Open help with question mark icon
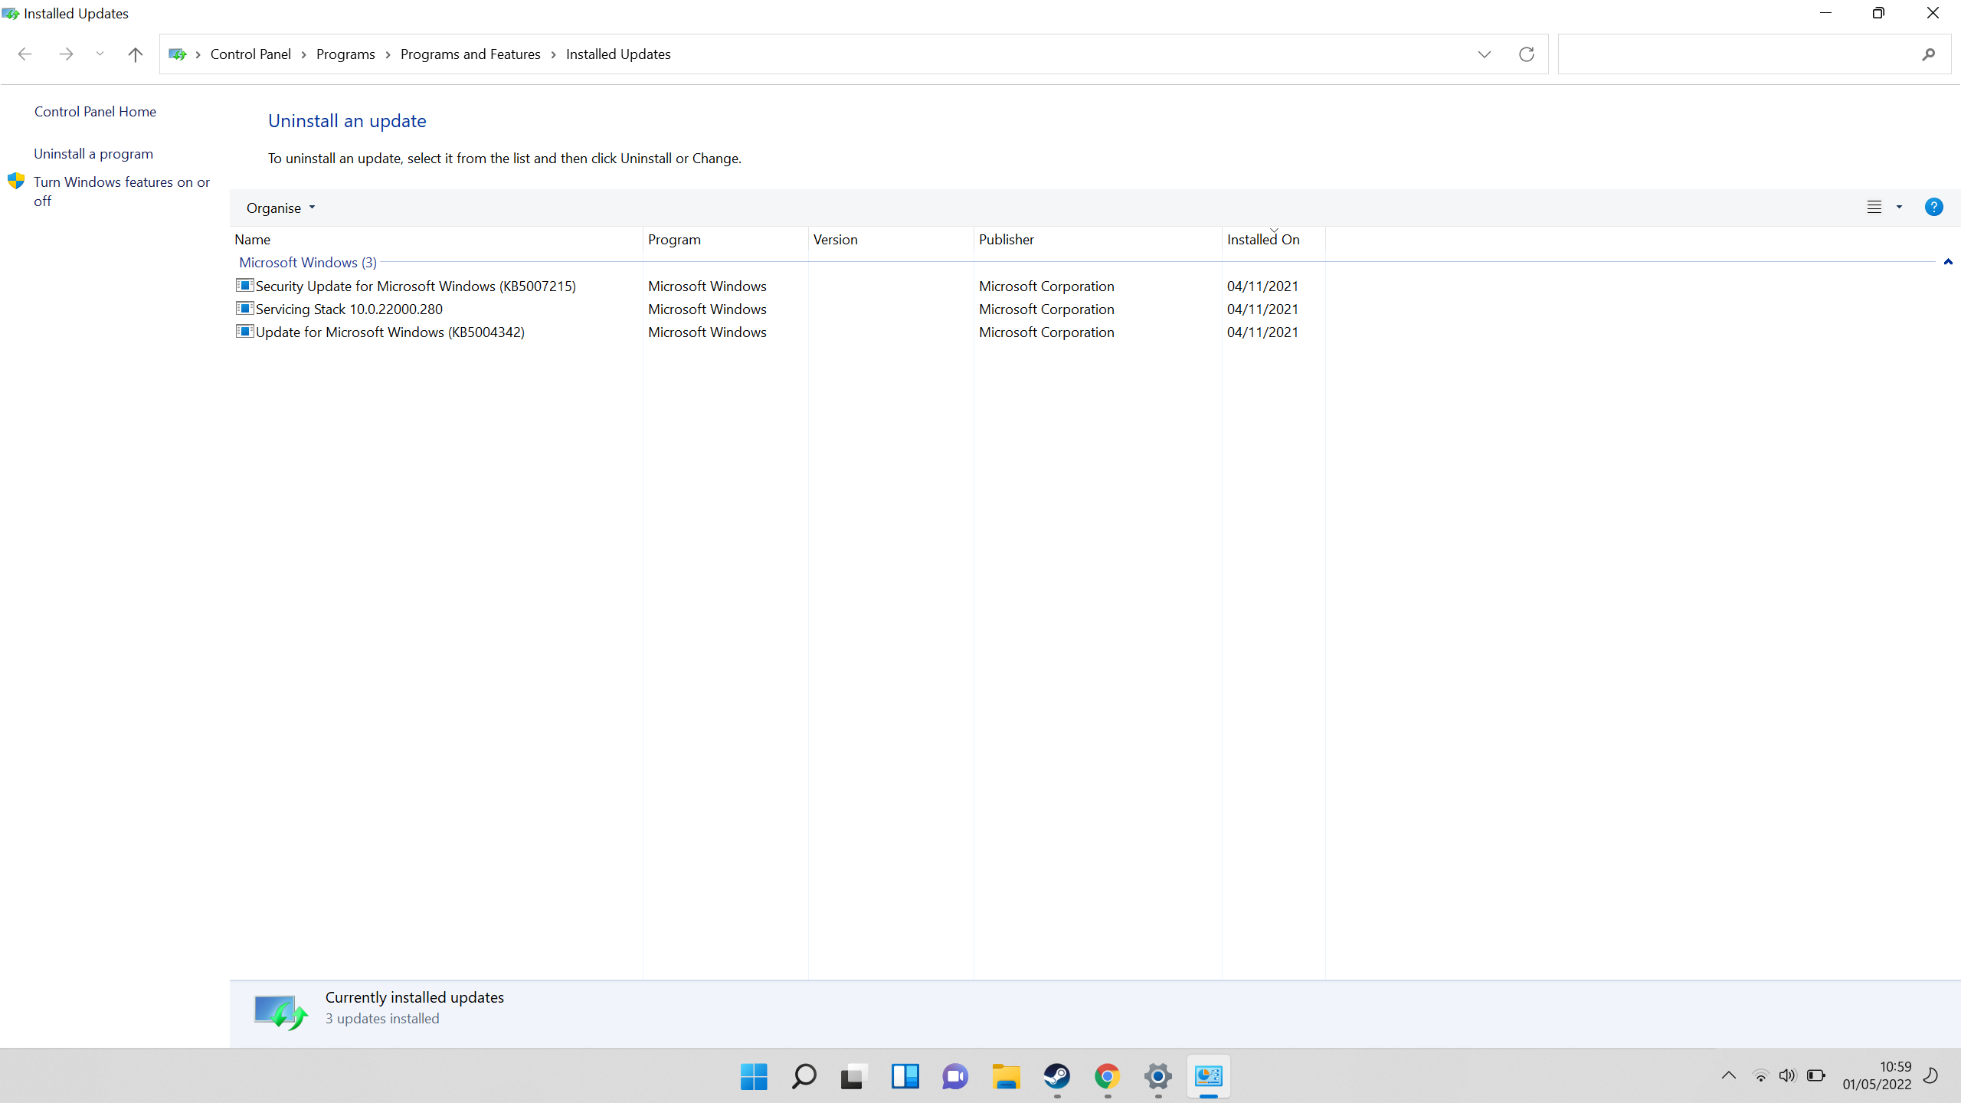The image size is (1961, 1103). click(x=1933, y=208)
